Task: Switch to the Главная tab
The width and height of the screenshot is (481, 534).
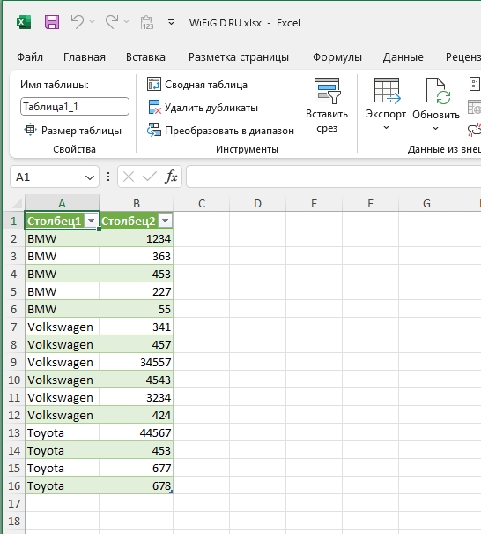Action: pyautogui.click(x=85, y=56)
